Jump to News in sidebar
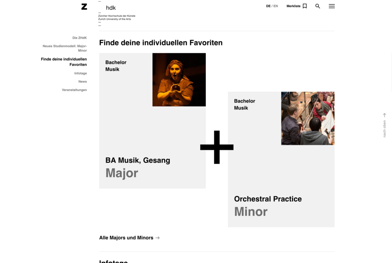 tap(82, 82)
